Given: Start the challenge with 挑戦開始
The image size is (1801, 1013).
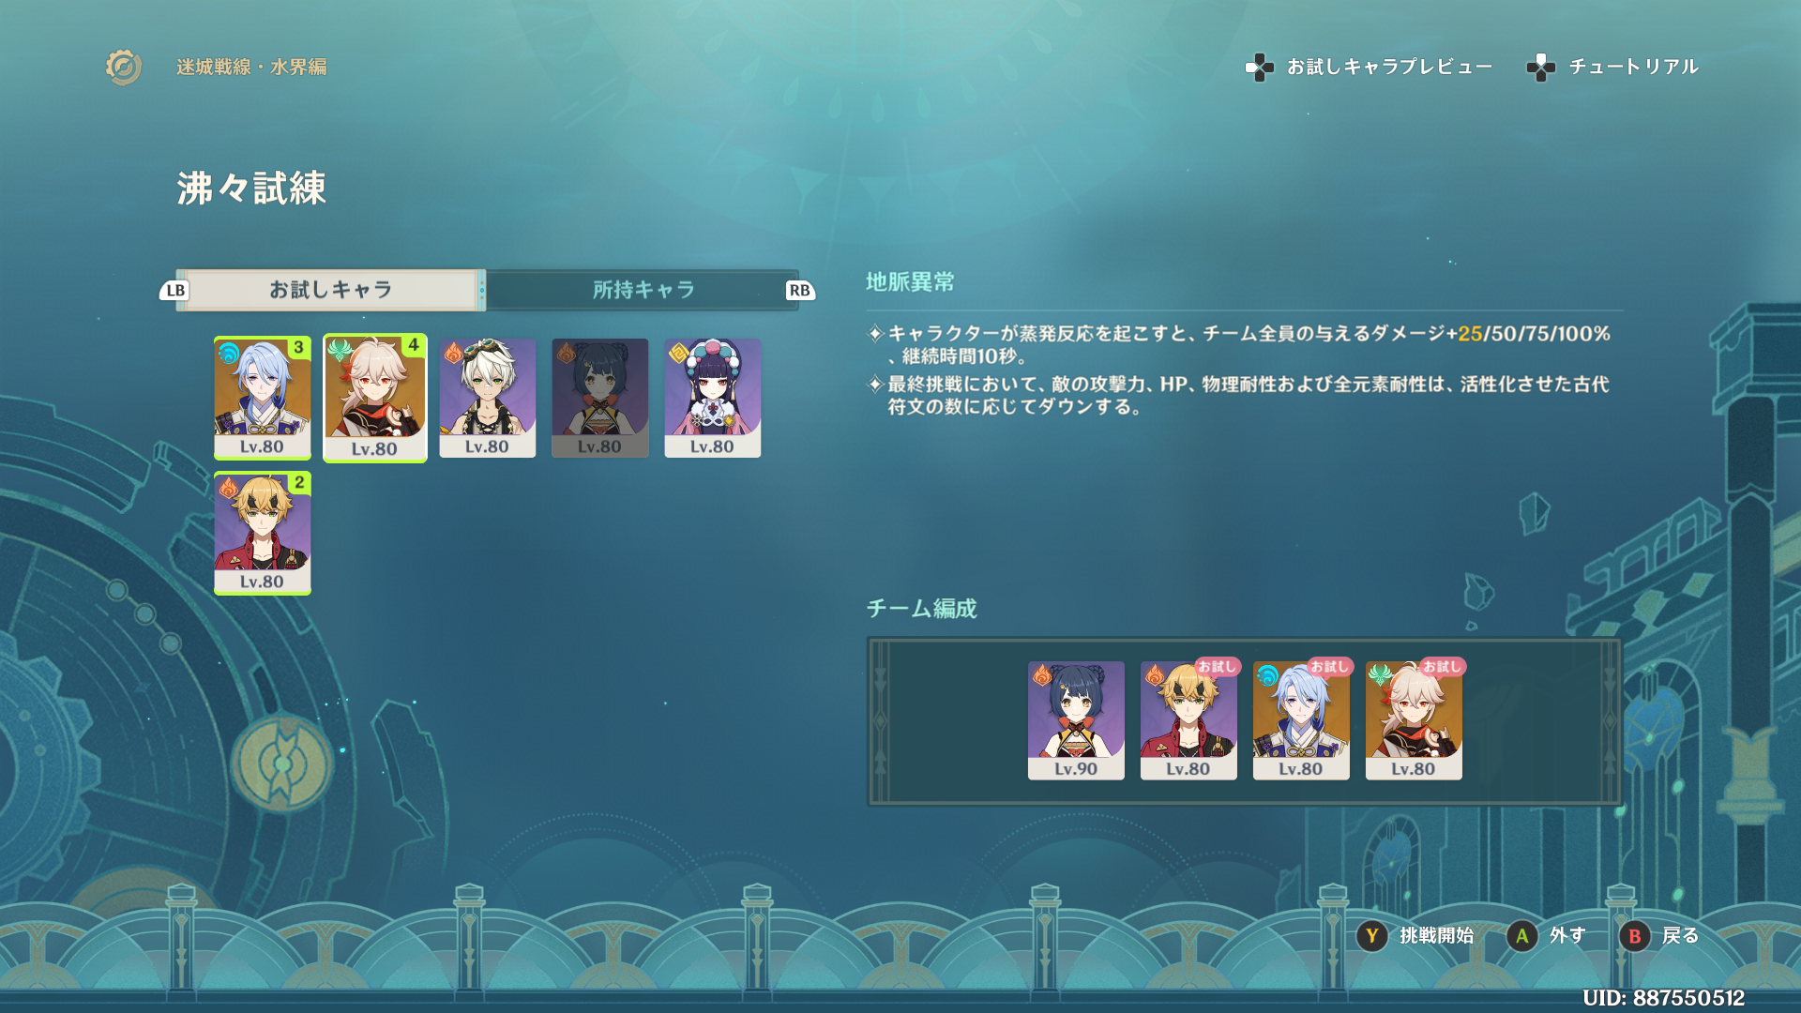Looking at the screenshot, I should click(1436, 935).
